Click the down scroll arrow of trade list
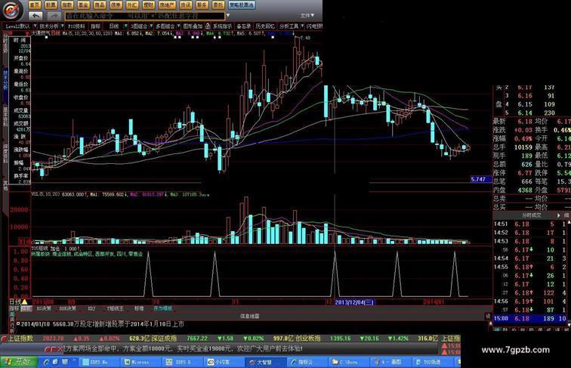Viewport: 571px width, 368px height. [569, 324]
